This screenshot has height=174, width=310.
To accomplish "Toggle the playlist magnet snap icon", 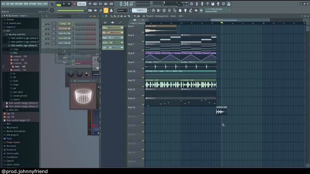I will (106, 16).
